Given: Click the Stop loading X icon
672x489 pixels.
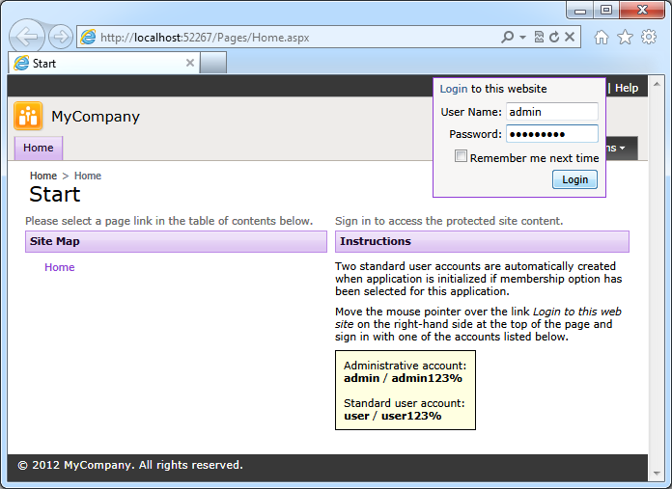Looking at the screenshot, I should point(570,38).
